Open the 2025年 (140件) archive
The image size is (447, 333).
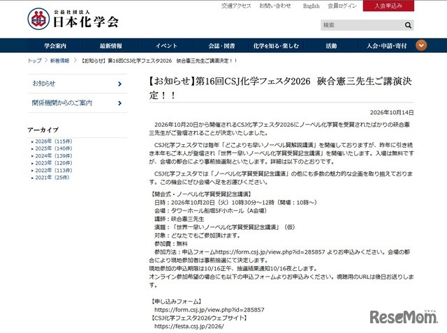point(54,148)
